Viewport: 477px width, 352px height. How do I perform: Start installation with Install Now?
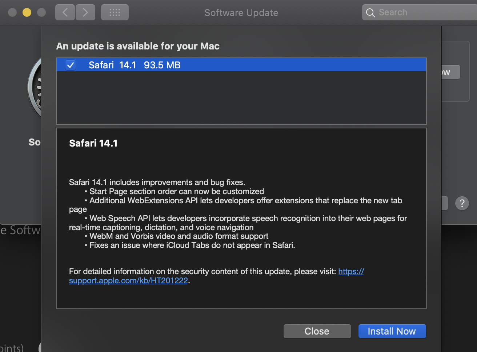point(392,331)
